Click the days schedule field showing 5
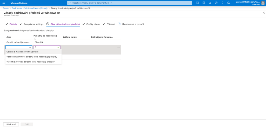The image size is (266, 129). click(45, 47)
